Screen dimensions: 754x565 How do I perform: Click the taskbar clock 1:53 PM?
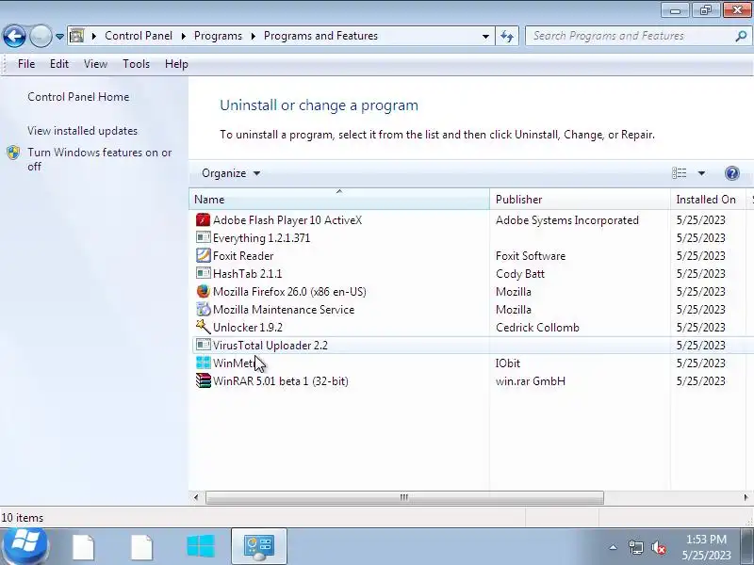click(x=706, y=539)
